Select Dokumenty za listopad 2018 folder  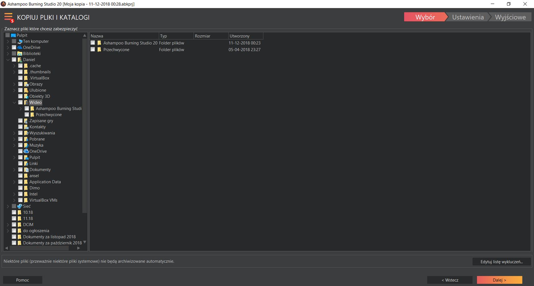(49, 237)
